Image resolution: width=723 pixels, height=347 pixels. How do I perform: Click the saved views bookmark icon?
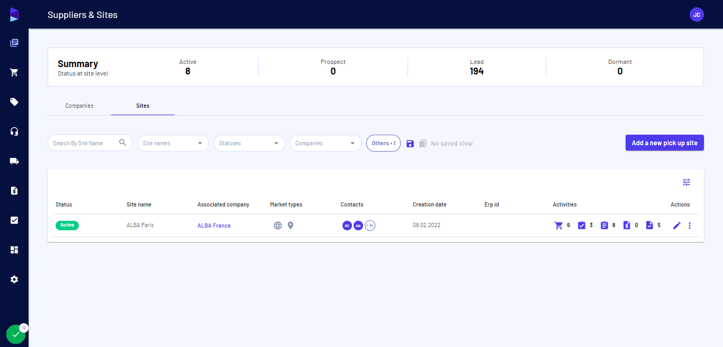(422, 144)
